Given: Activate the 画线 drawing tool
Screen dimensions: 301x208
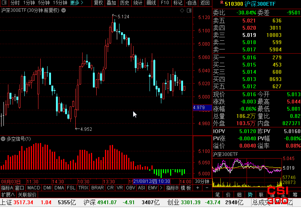Looking at the screenshot, I should 151,3.
